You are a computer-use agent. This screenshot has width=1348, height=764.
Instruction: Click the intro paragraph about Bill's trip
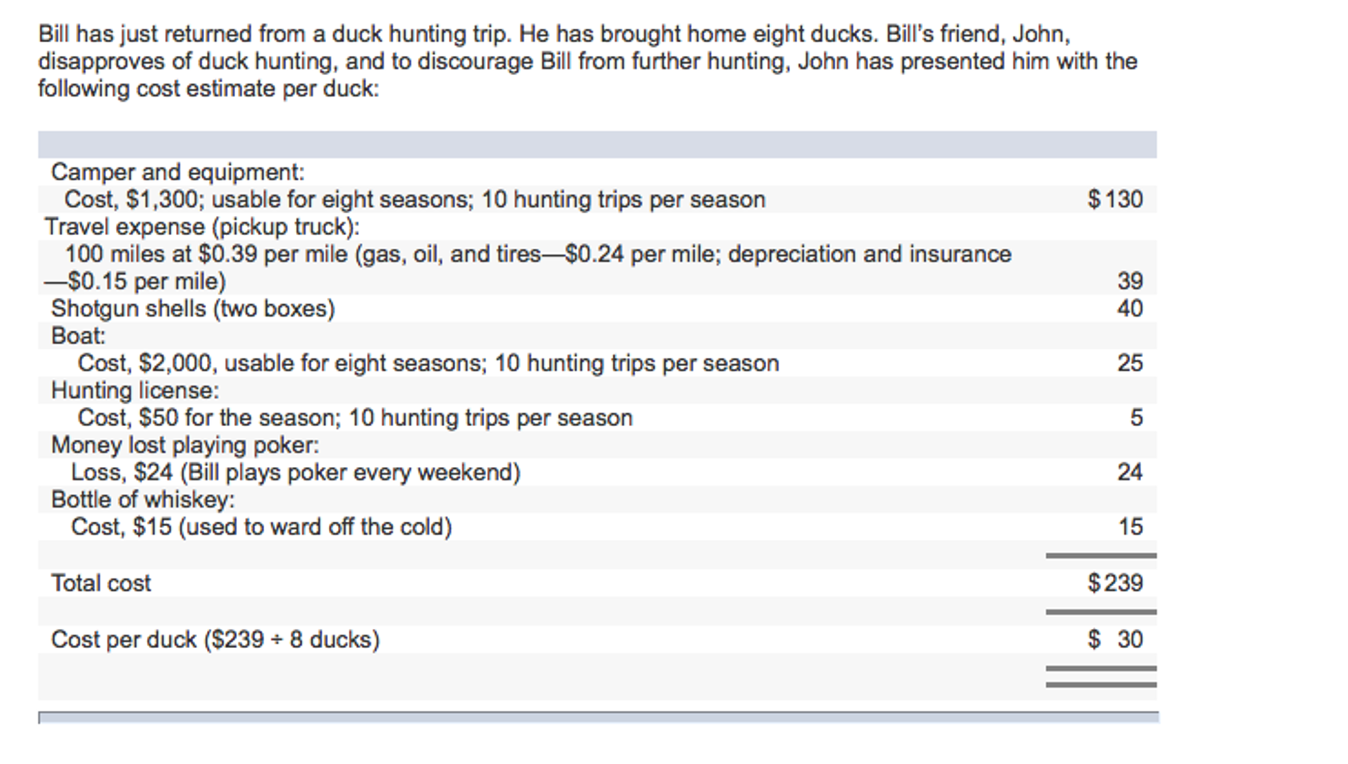588,61
